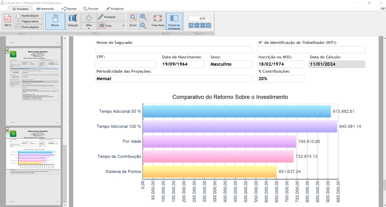Activate the Seleção text tool
Viewport: 386px width, 207px height.
coord(73,21)
